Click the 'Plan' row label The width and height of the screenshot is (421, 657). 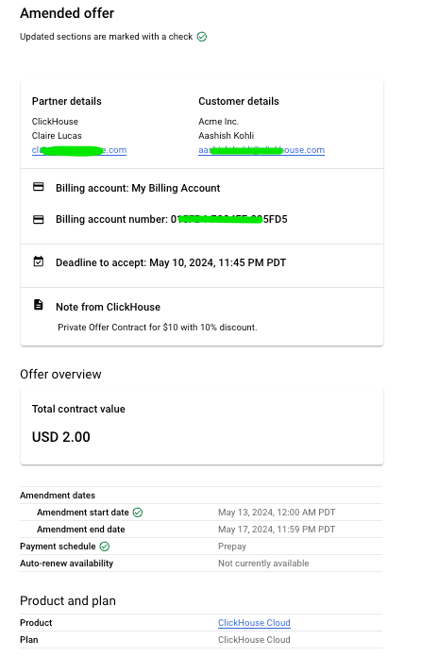pos(29,640)
